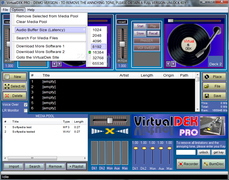Click Deck 2 pitch slider handle

click(x=122, y=44)
